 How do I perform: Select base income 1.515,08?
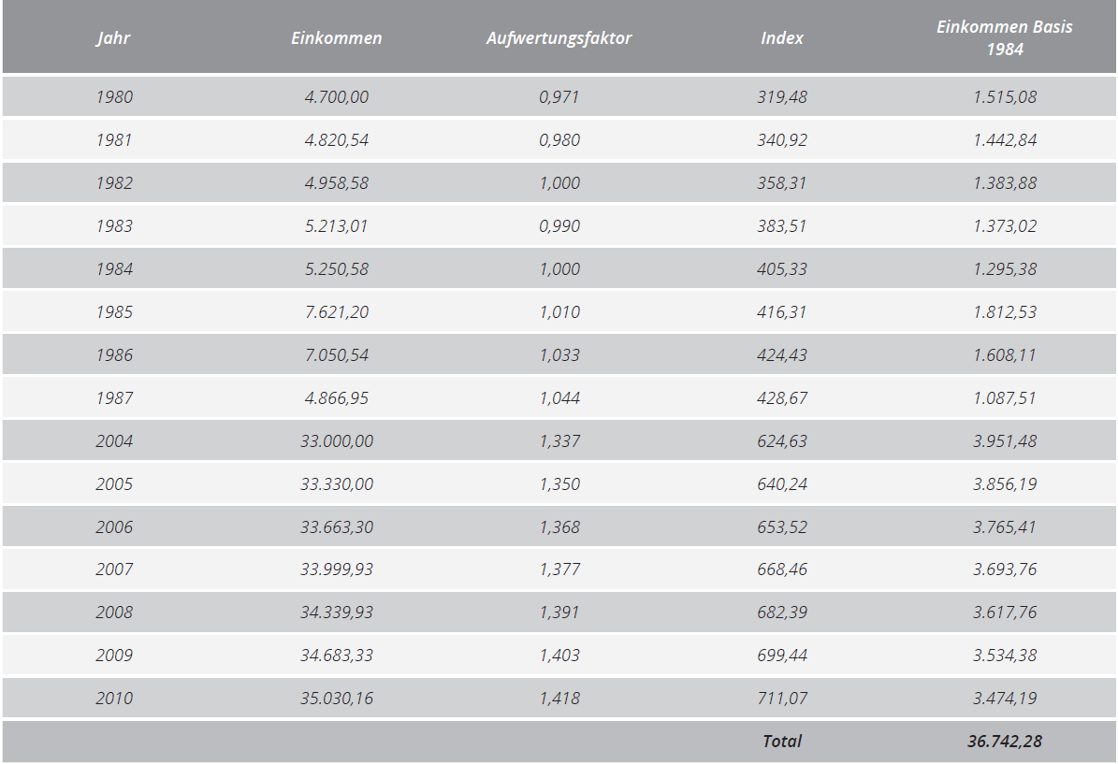pos(1005,97)
